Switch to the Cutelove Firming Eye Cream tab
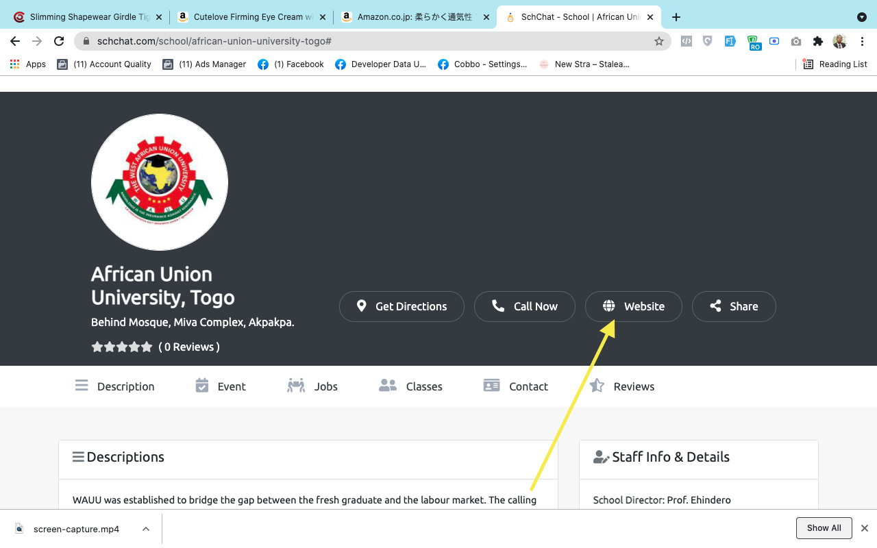 (x=251, y=17)
